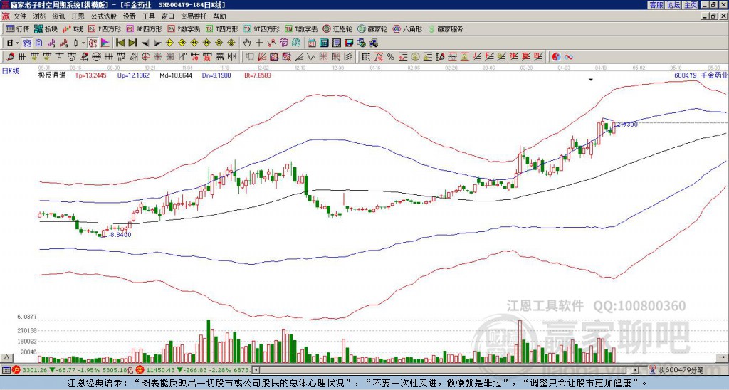Jump to last bar icon
The image size is (729, 390).
tap(132, 43)
